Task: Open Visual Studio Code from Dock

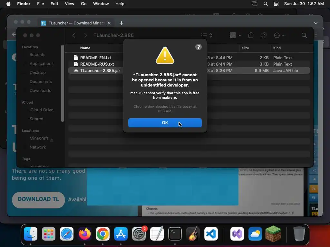Action: (x=211, y=234)
